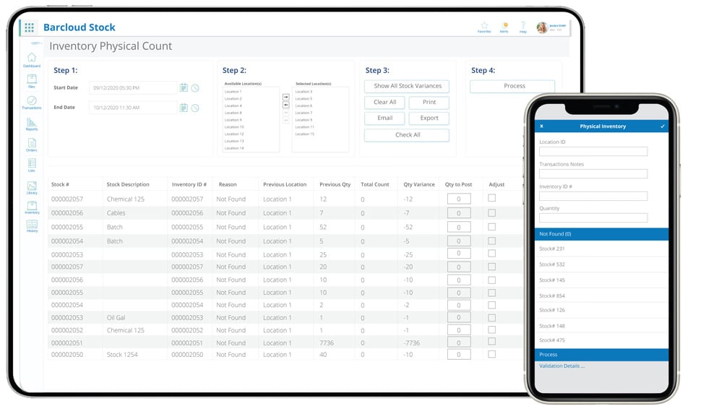Open Alerts notification icon
706x409 pixels.
tap(504, 27)
